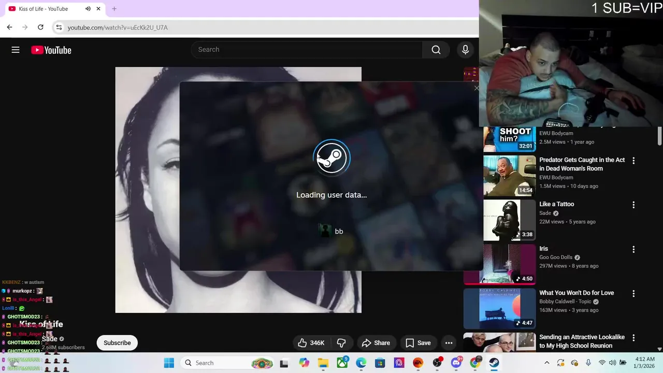This screenshot has height=373, width=663.
Task: Open options for Sending an Attractive Lookalike
Action: [x=633, y=338]
